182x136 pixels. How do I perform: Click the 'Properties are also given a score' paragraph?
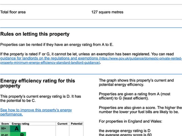tap(140, 110)
